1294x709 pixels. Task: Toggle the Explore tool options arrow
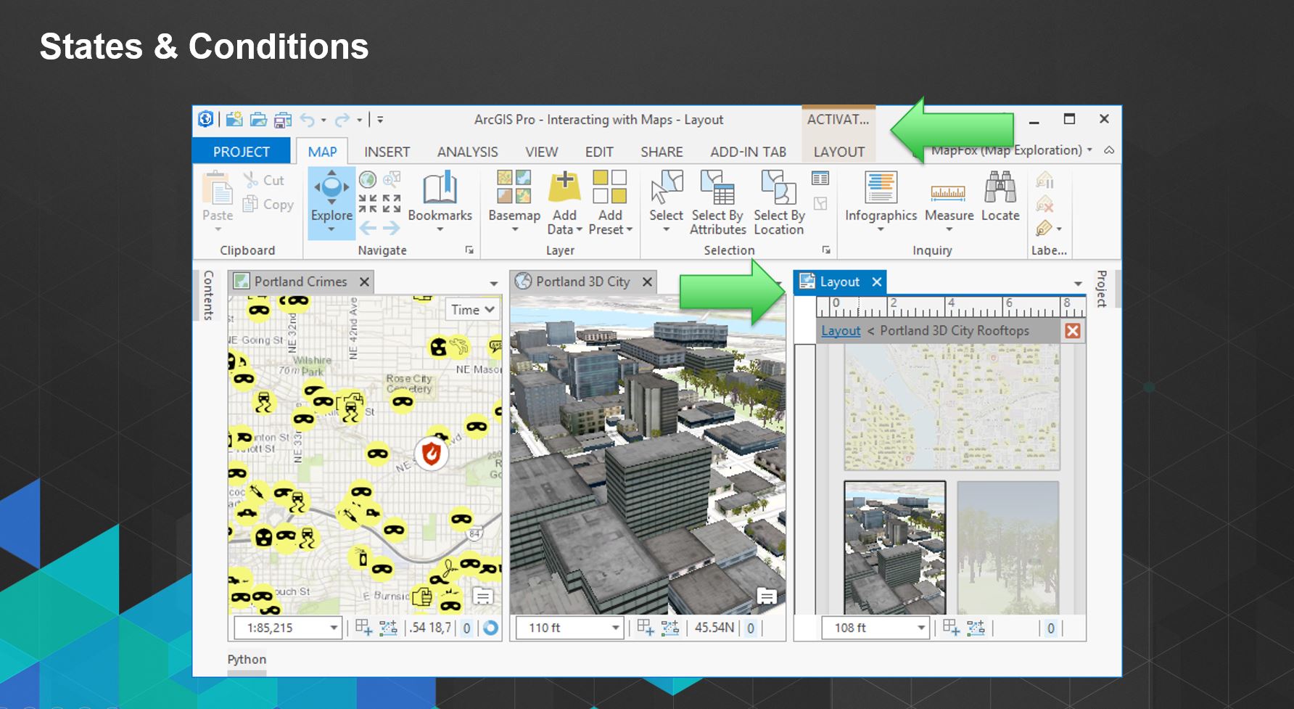[331, 231]
